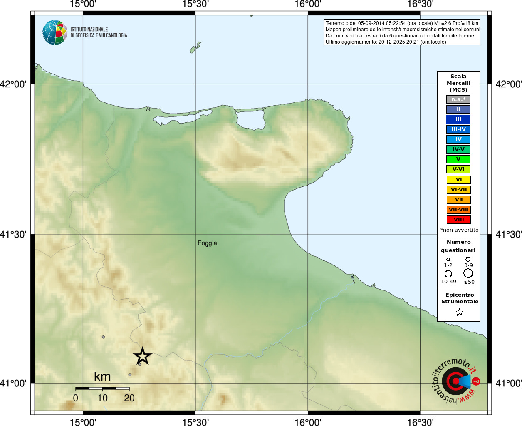Click the intensity II legend swatch
The width and height of the screenshot is (522, 426).
458,109
